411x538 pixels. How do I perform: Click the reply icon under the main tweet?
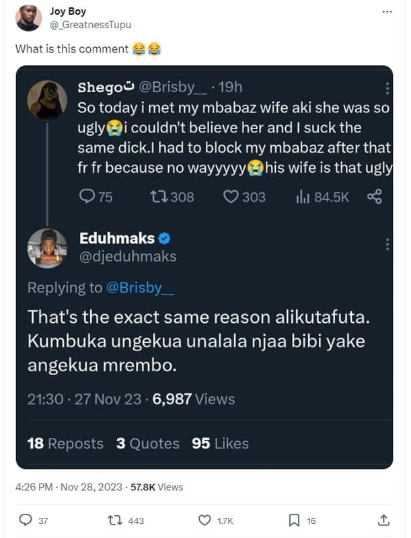click(x=26, y=520)
